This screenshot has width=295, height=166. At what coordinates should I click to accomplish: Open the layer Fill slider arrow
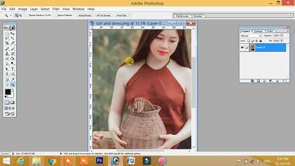282,41
